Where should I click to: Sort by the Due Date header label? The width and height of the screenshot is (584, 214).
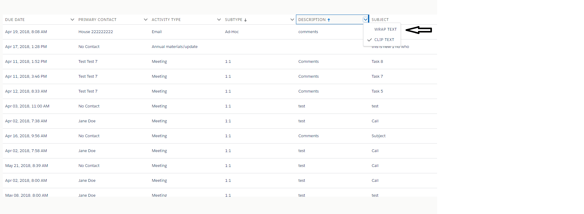(x=15, y=20)
